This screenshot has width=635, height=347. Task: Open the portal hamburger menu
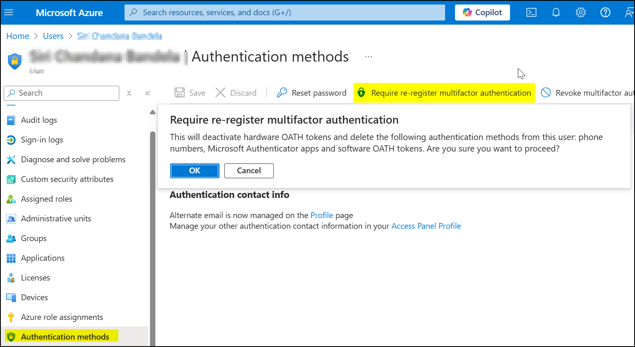pos(9,12)
